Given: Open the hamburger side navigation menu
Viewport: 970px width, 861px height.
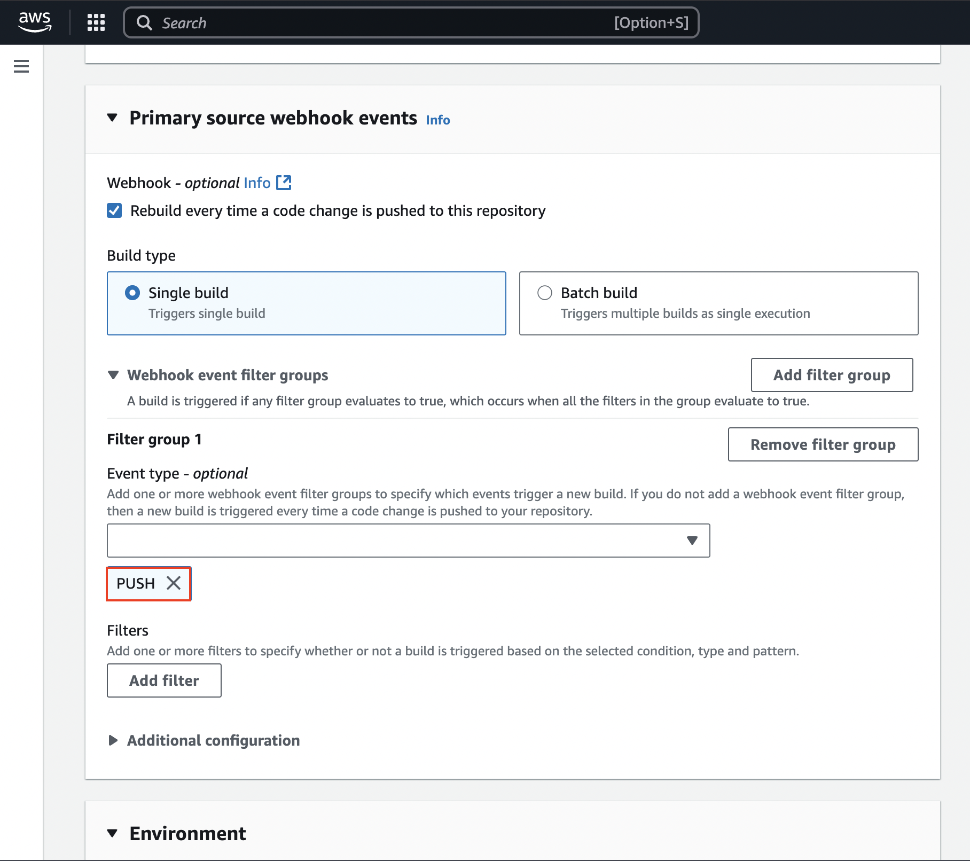Looking at the screenshot, I should [x=21, y=66].
